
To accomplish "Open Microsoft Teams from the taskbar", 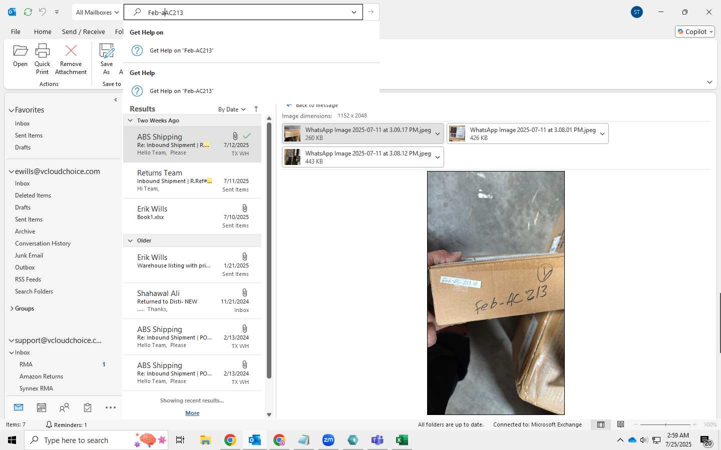I will click(377, 440).
